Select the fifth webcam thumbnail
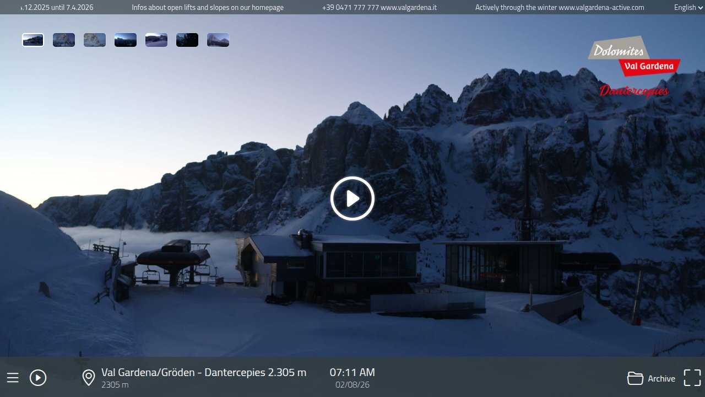Viewport: 705px width, 397px height. 156,40
